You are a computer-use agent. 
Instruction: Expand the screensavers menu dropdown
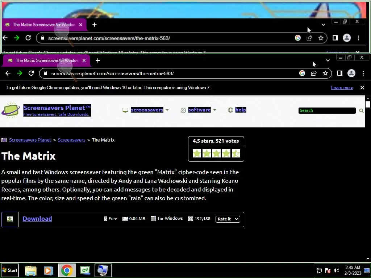[x=167, y=110]
